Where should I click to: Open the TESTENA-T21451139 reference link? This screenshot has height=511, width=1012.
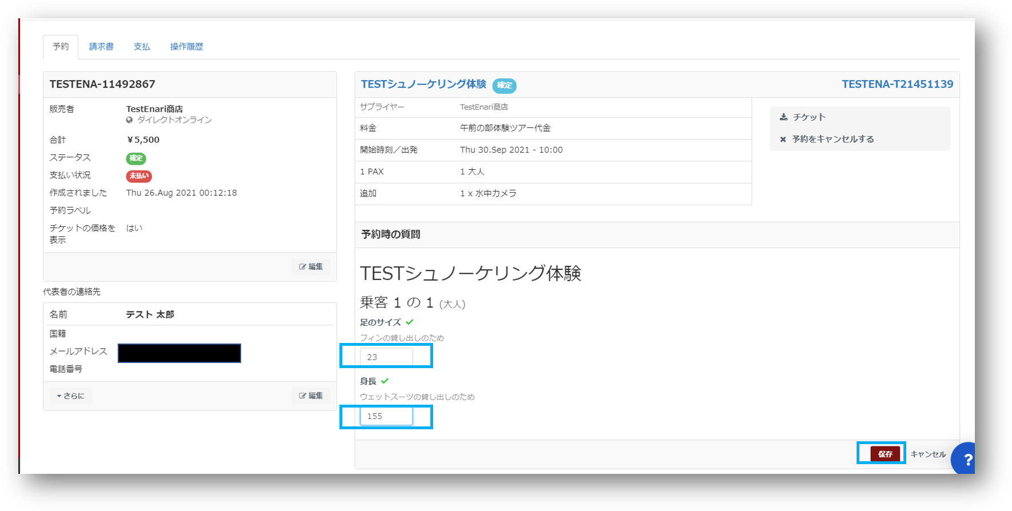click(897, 85)
